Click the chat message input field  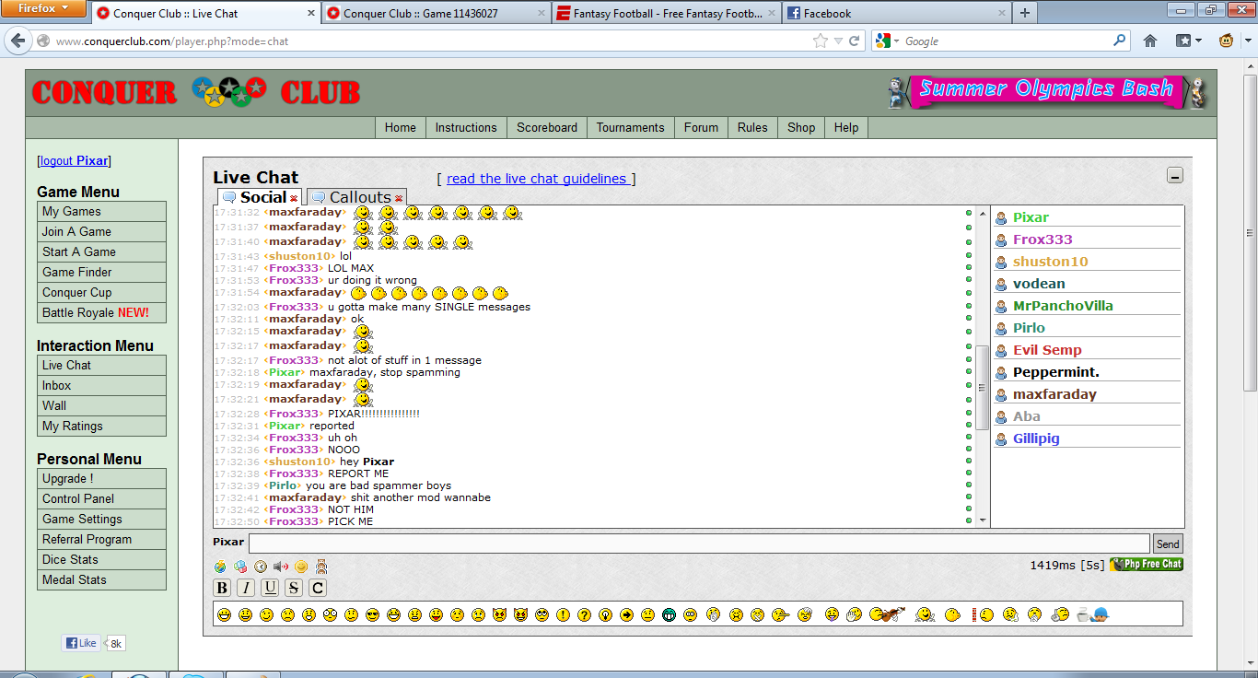coord(699,544)
